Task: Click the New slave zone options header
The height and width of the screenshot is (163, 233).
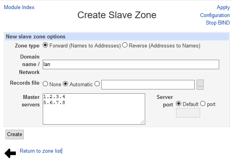Action: coord(117,36)
